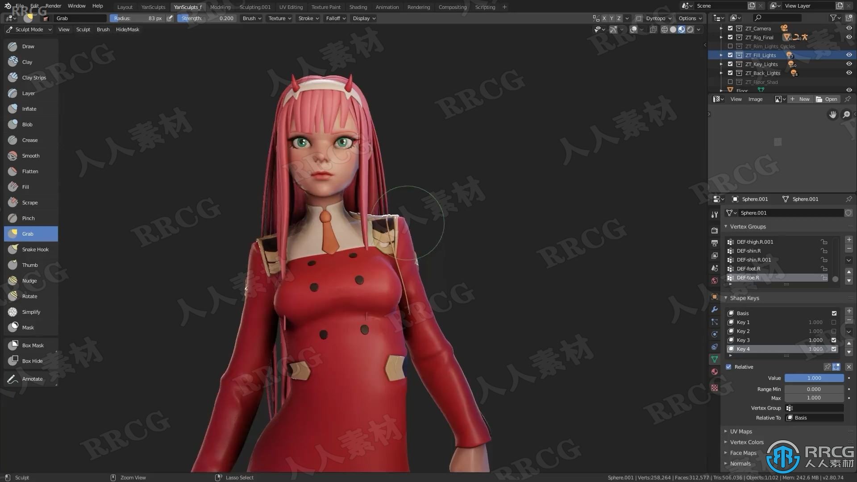Viewport: 857px width, 482px height.
Task: Select the Crease brush tool
Action: point(31,140)
